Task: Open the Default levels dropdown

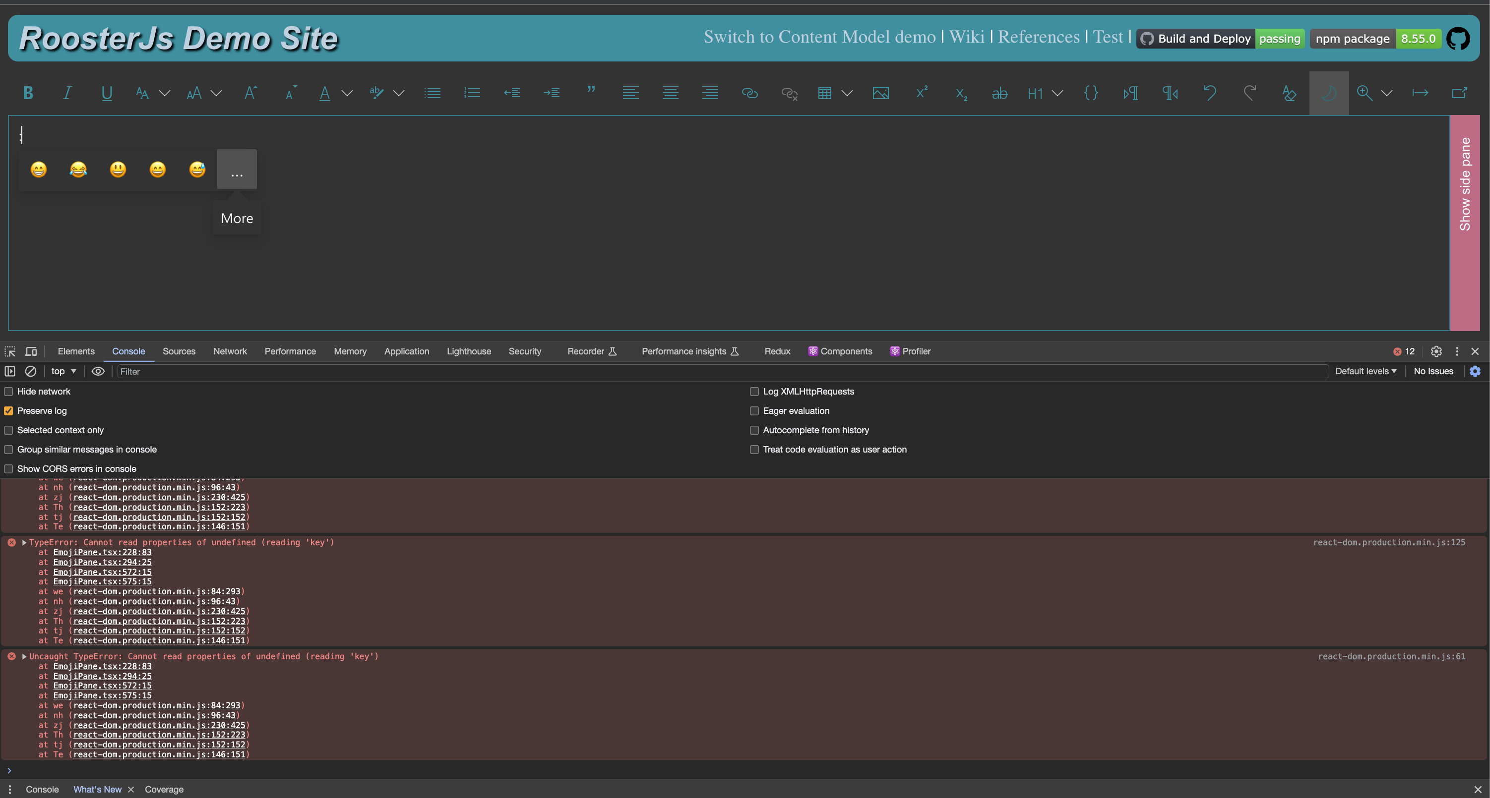Action: pyautogui.click(x=1366, y=371)
